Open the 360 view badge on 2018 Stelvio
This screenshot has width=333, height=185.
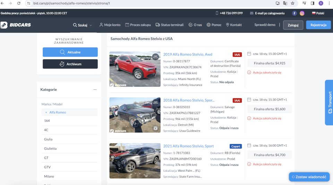pos(156,102)
